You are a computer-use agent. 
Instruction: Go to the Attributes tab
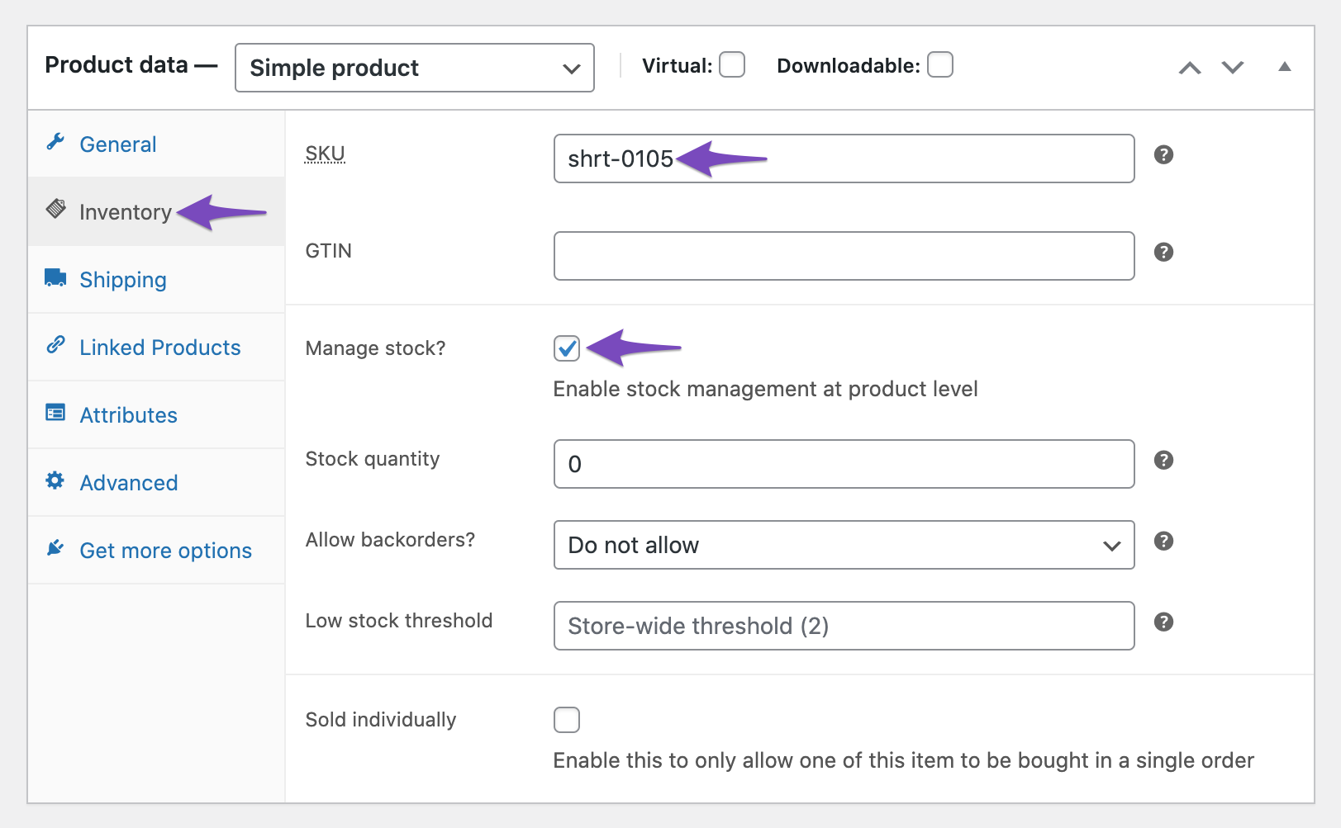pos(156,415)
